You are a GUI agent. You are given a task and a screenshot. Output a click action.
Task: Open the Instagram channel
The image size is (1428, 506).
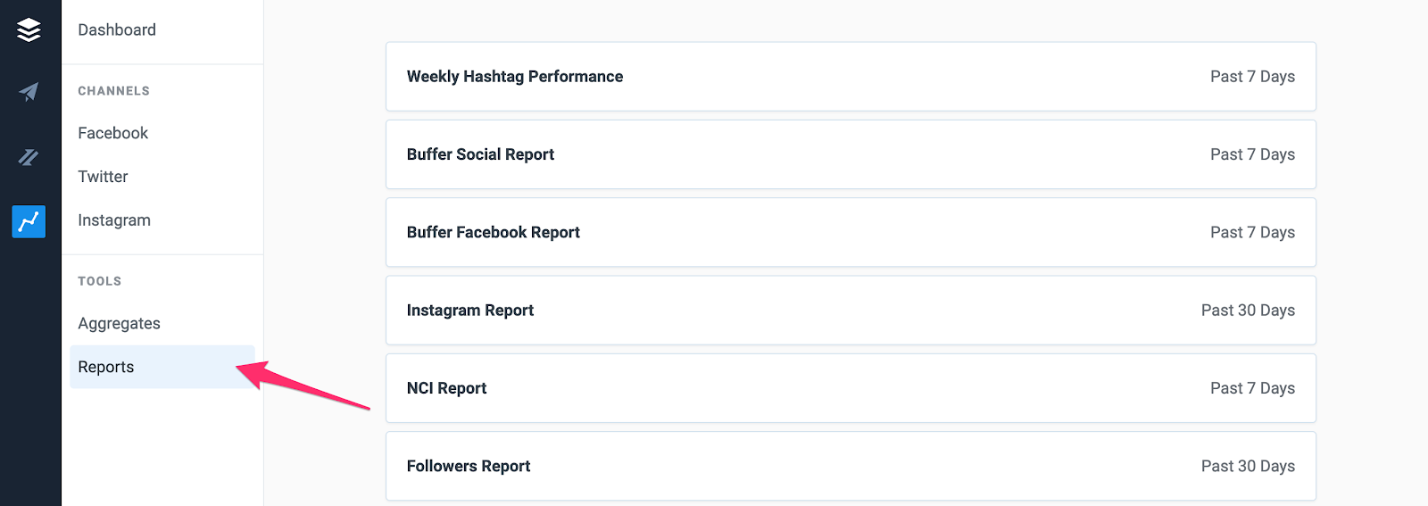coord(114,220)
